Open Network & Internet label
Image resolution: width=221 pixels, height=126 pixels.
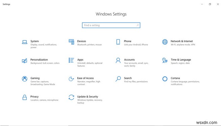click(182, 41)
